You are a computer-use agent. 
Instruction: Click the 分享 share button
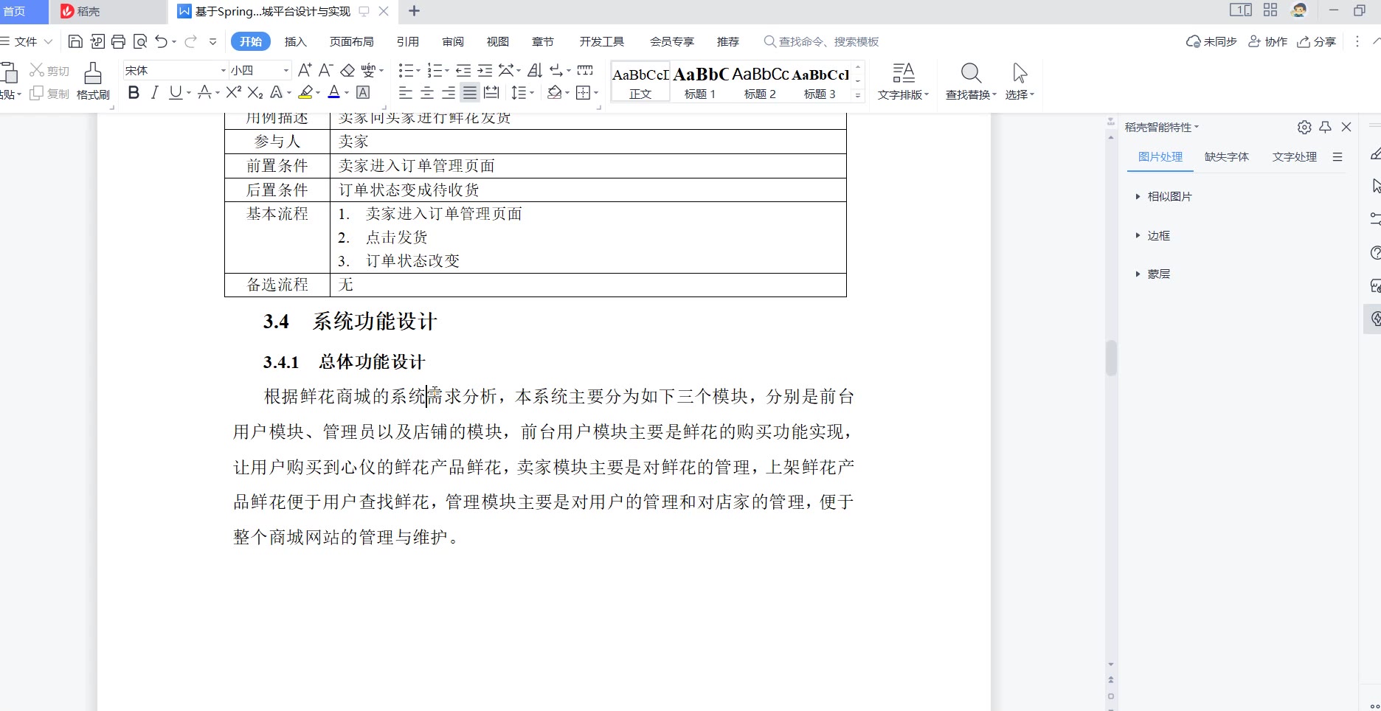[1317, 41]
